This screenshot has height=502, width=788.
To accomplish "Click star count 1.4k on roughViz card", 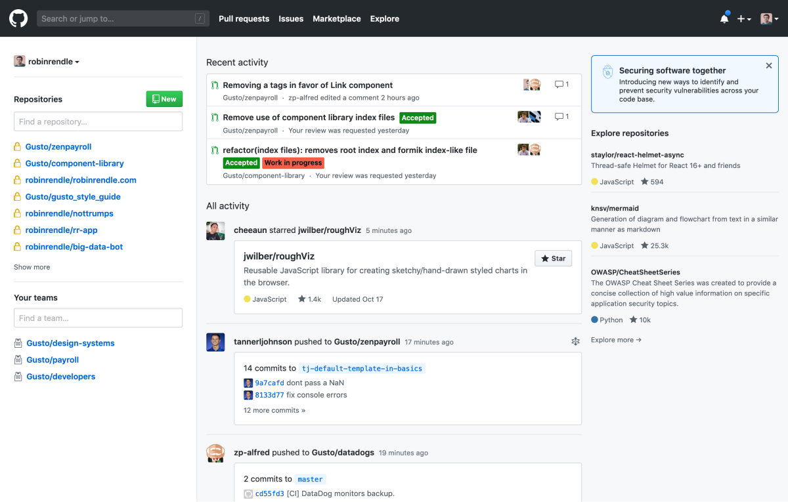I will [x=309, y=299].
